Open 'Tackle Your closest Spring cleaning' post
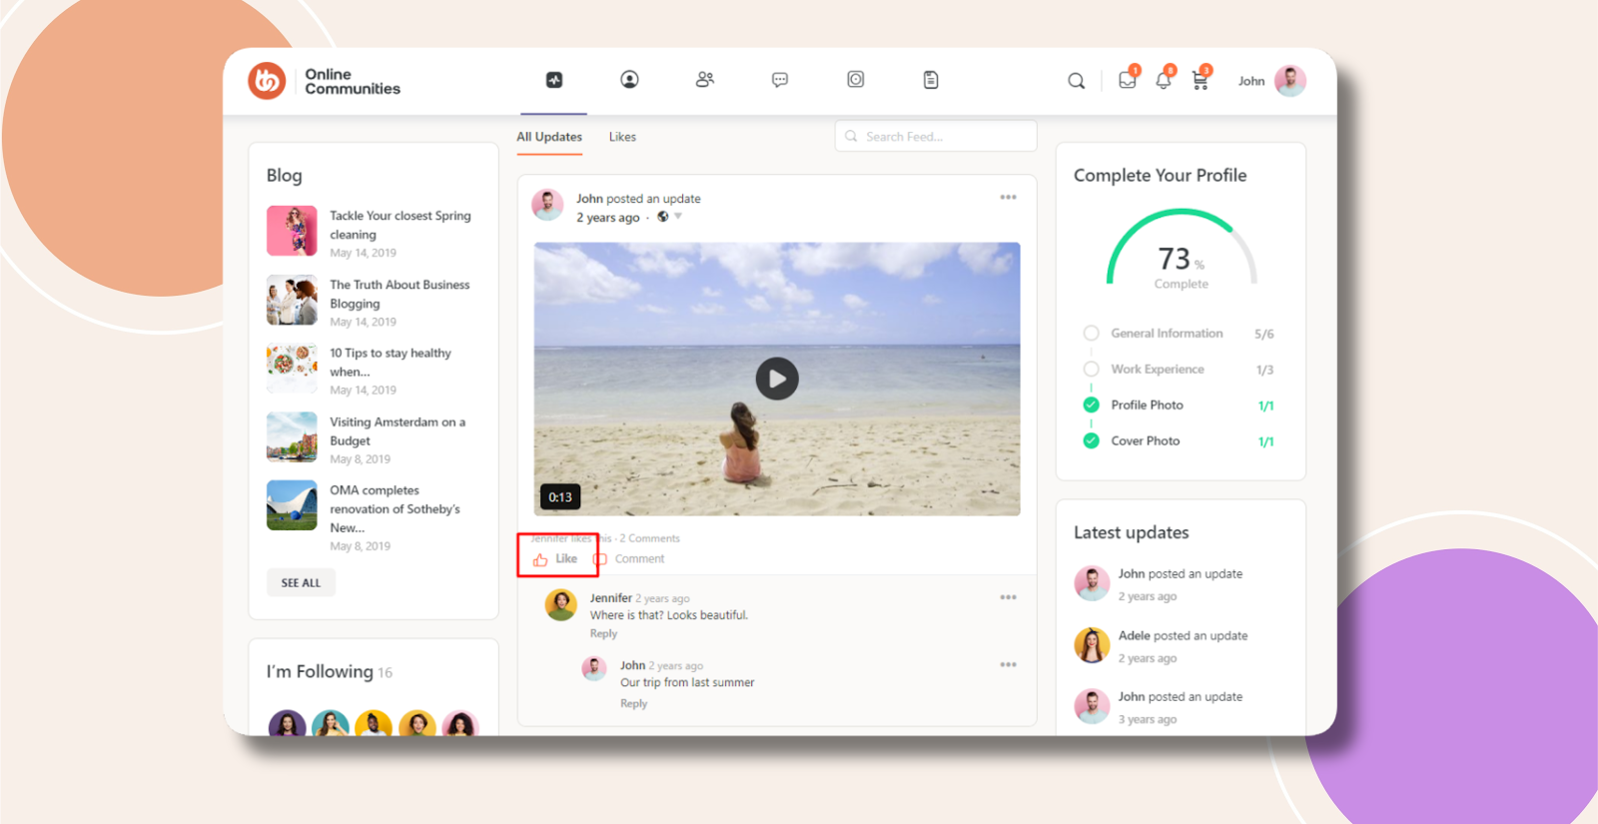The width and height of the screenshot is (1598, 824). [400, 225]
